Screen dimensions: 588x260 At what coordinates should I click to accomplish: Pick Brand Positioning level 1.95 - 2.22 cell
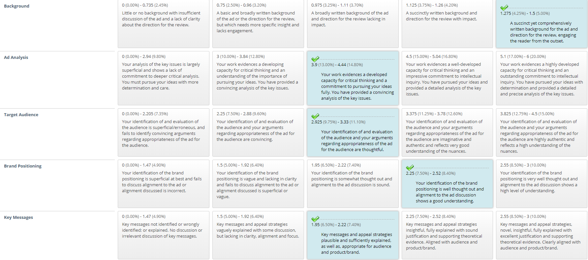pos(353,184)
